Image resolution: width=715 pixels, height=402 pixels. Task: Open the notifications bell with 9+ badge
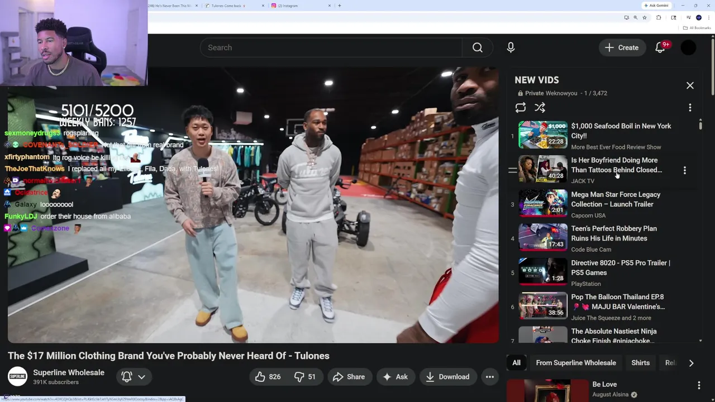point(660,47)
